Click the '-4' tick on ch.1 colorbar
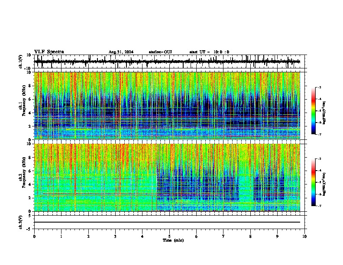Screen dimensions: 343x265 [320, 99]
